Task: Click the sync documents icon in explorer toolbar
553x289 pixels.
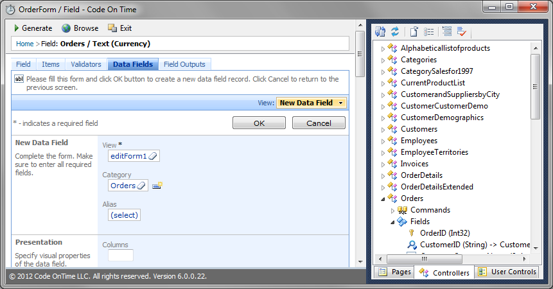Action: 380,31
